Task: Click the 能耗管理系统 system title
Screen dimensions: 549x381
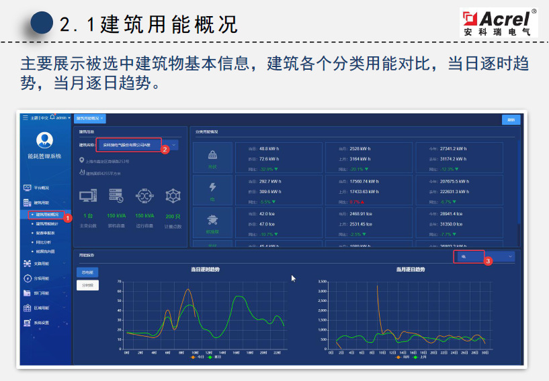Action: pyautogui.click(x=44, y=156)
